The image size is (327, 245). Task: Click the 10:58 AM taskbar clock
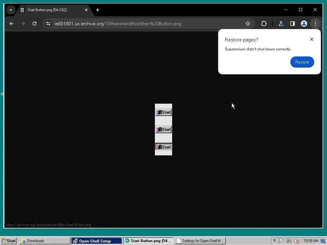click(x=311, y=241)
